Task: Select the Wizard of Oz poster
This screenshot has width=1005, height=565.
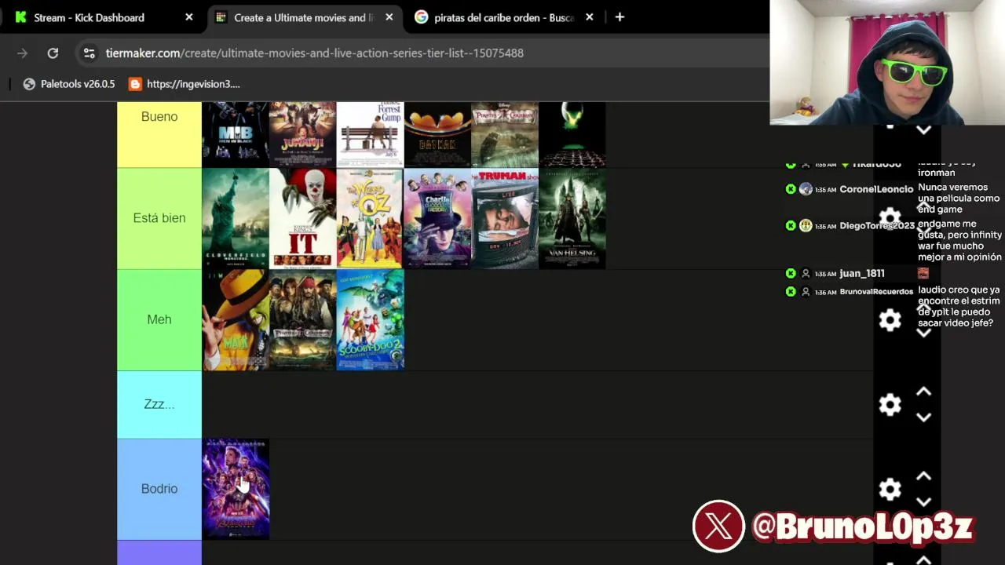Action: point(370,218)
